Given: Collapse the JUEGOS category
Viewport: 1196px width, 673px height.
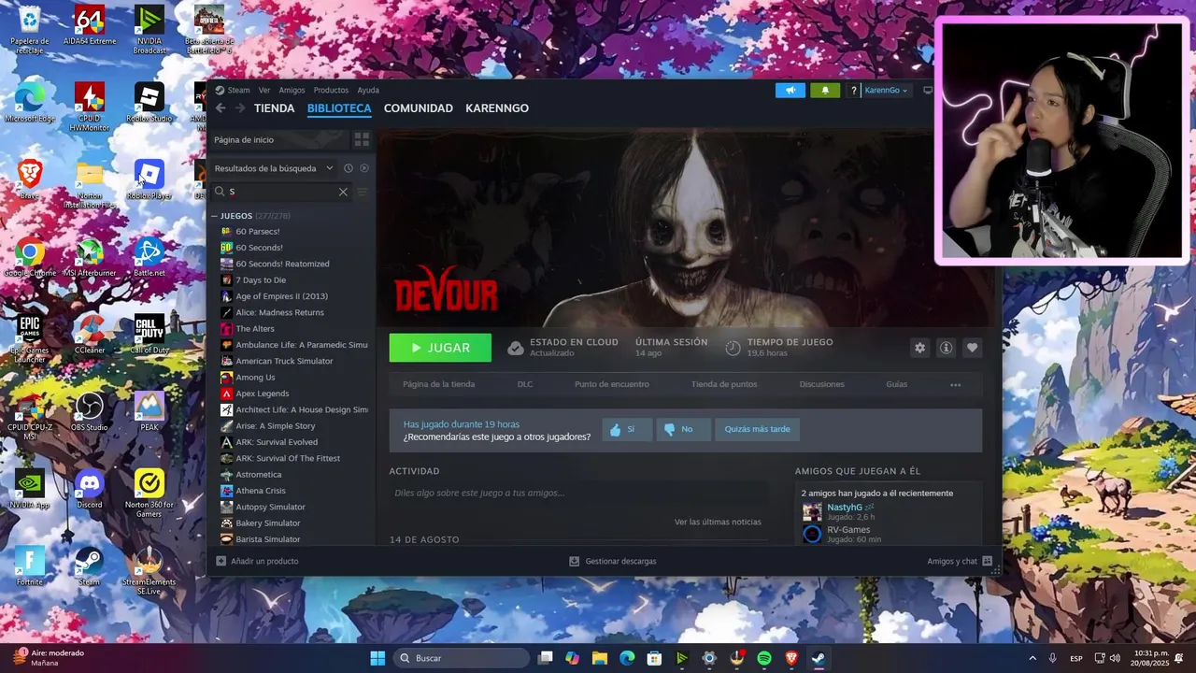Looking at the screenshot, I should pos(214,216).
